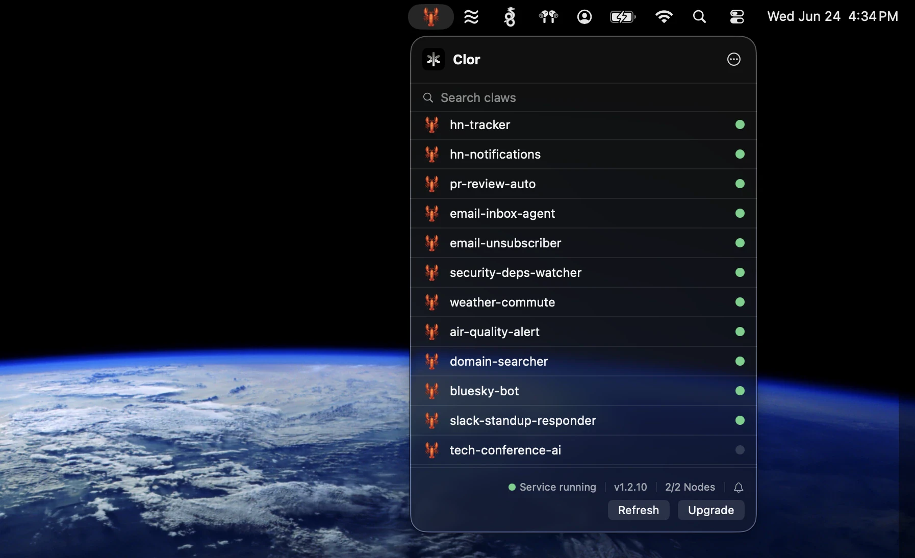This screenshot has height=558, width=915.
Task: Open the email-unsubscriber claw
Action: (583, 243)
